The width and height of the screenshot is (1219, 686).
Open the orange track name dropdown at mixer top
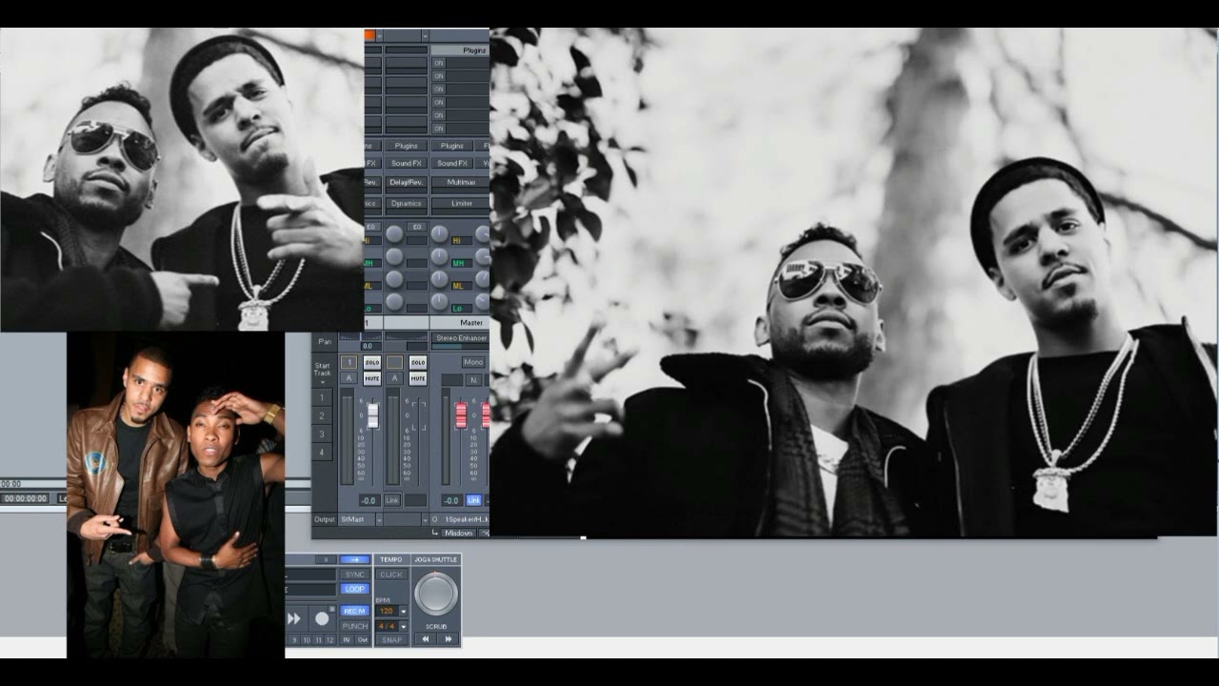point(379,35)
